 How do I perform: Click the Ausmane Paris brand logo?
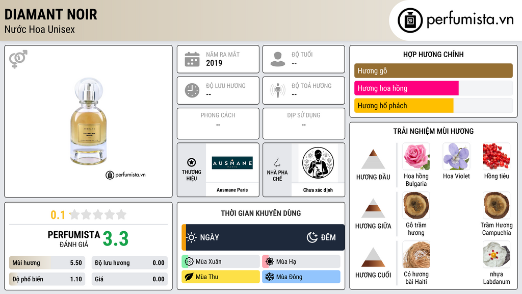pyautogui.click(x=232, y=163)
